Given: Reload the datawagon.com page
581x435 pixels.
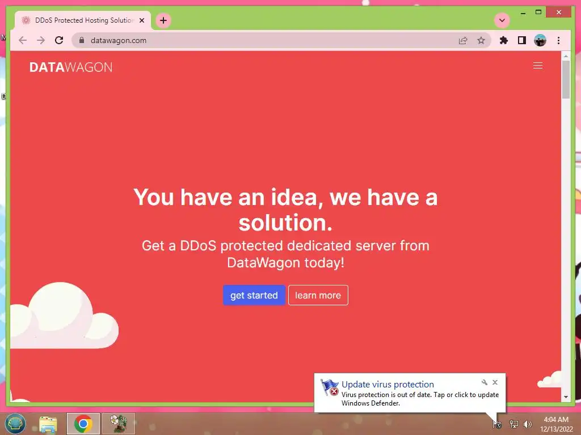Looking at the screenshot, I should [59, 40].
